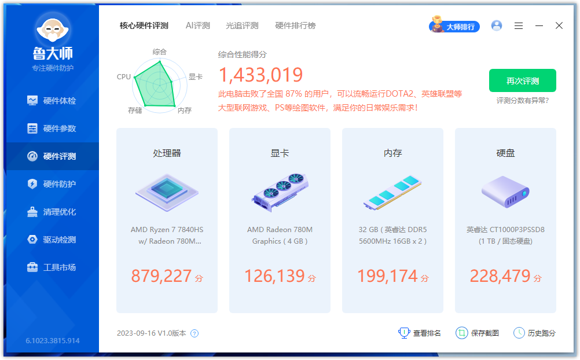The height and width of the screenshot is (360, 580).
Task: Click the user account avatar icon
Action: [x=497, y=25]
